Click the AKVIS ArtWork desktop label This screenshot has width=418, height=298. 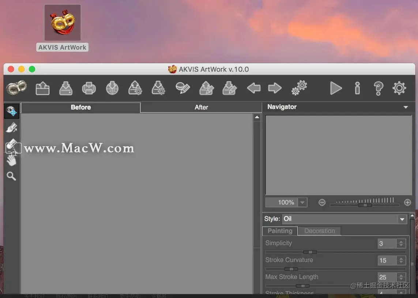63,47
